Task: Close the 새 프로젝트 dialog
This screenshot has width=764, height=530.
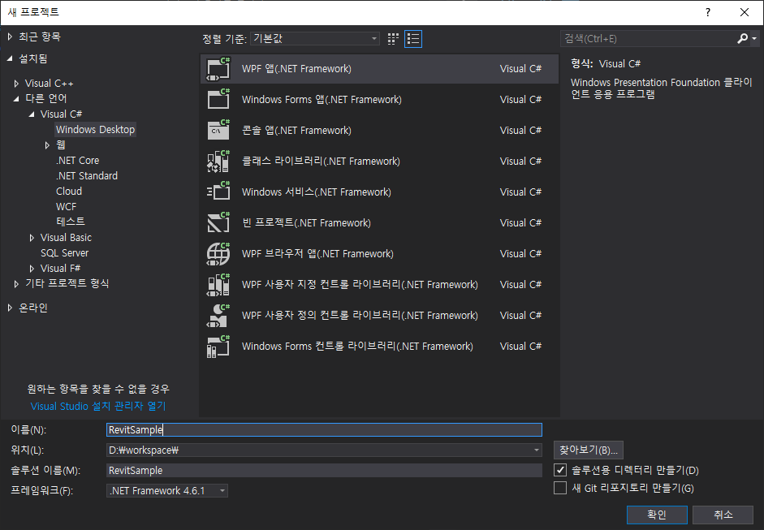Action: [x=744, y=12]
